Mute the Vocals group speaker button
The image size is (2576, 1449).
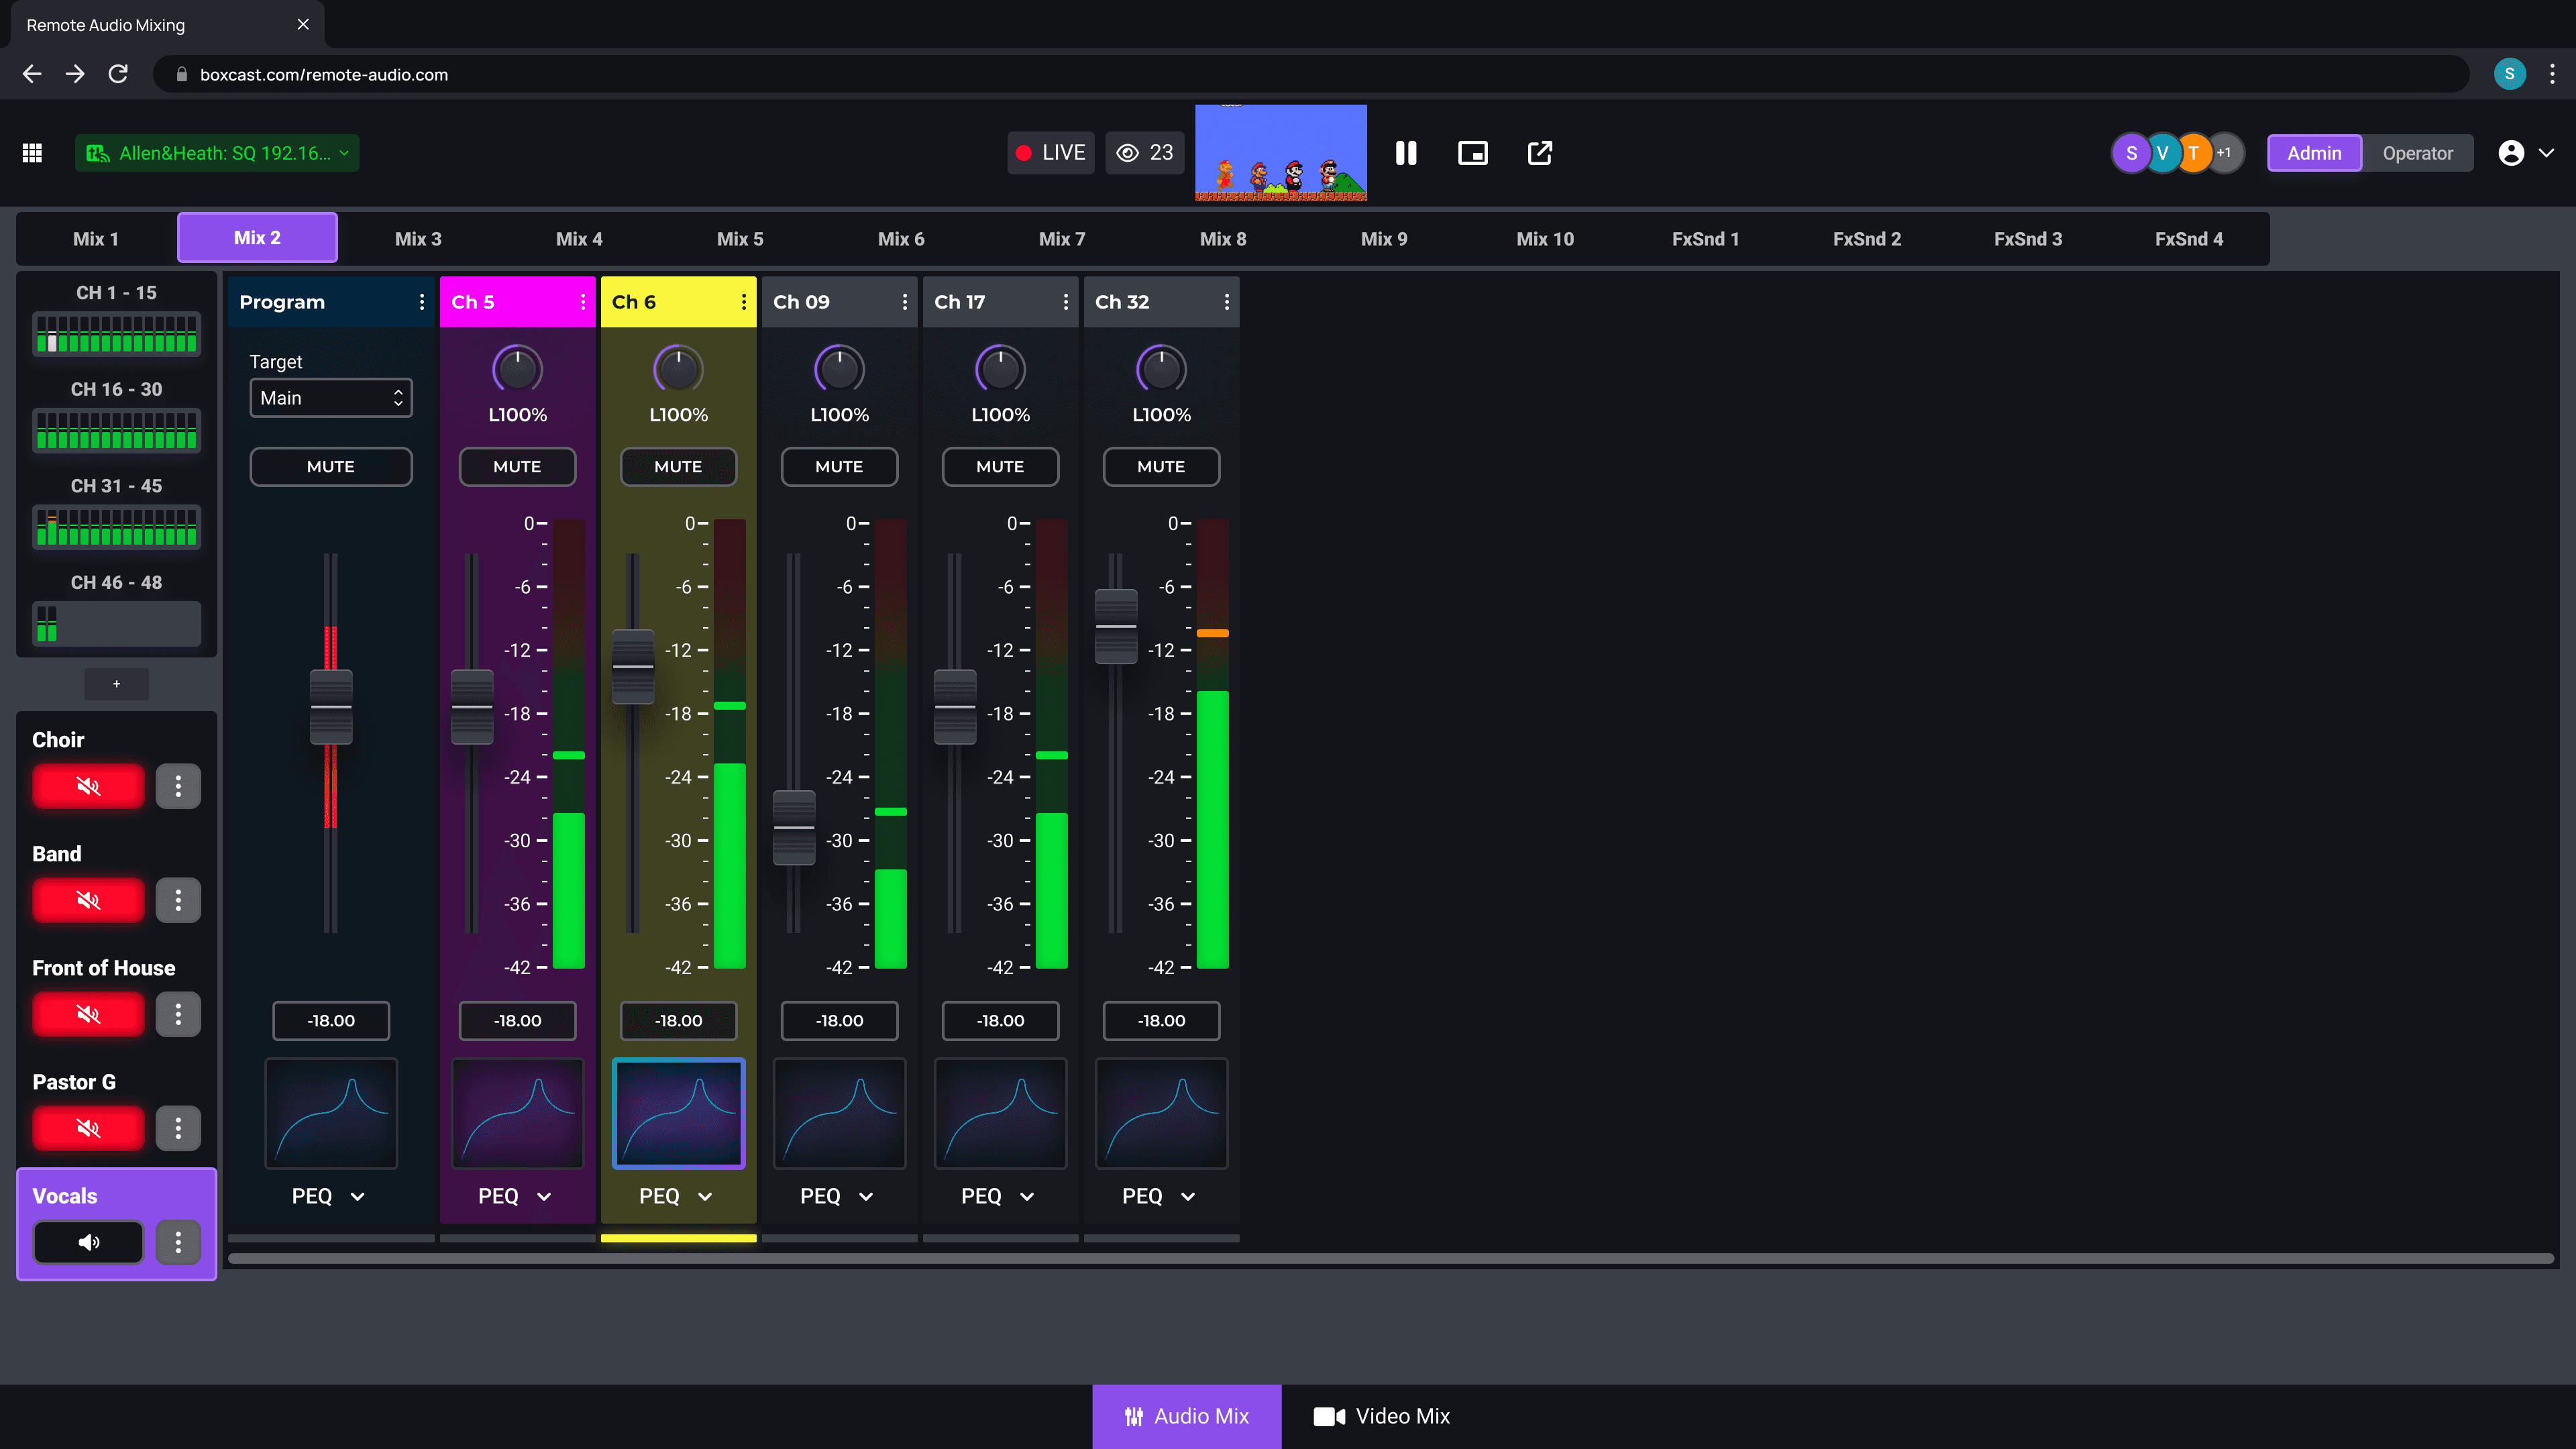[x=88, y=1242]
